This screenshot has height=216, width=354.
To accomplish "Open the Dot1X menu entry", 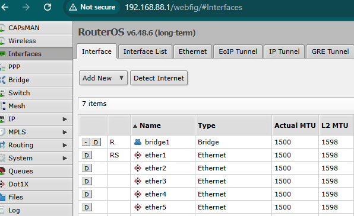I will coord(36,184).
